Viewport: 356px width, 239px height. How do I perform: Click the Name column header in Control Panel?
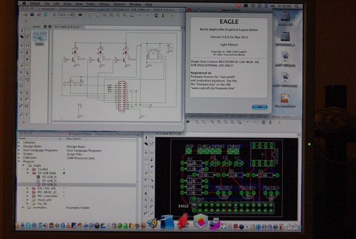tap(40, 138)
